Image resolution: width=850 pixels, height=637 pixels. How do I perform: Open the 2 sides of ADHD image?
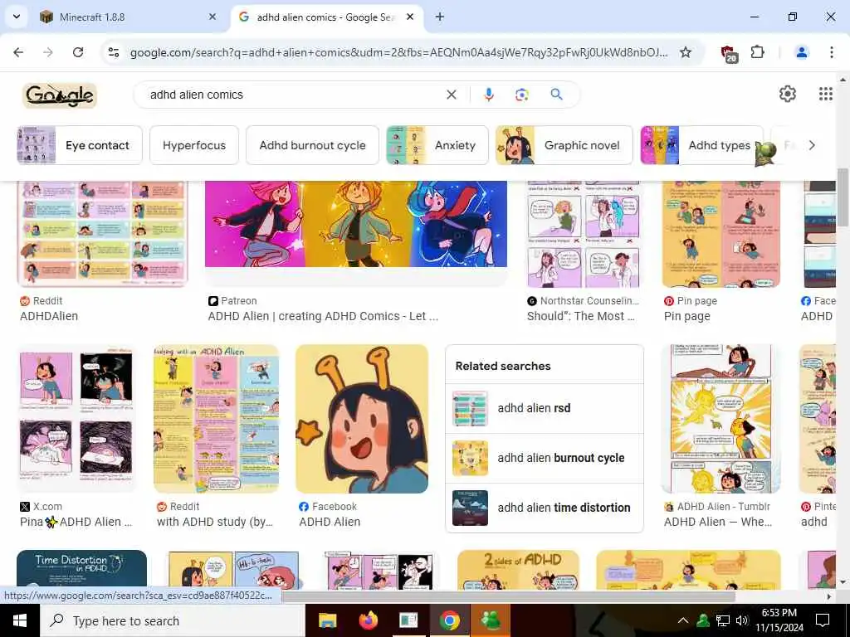tap(518, 570)
